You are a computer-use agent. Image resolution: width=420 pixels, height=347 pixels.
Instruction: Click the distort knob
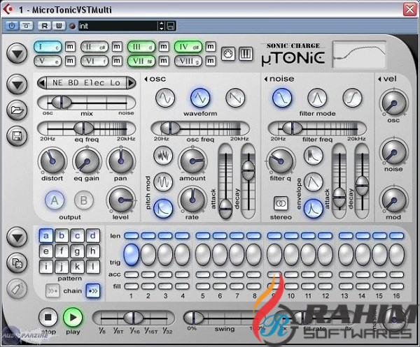coord(52,161)
